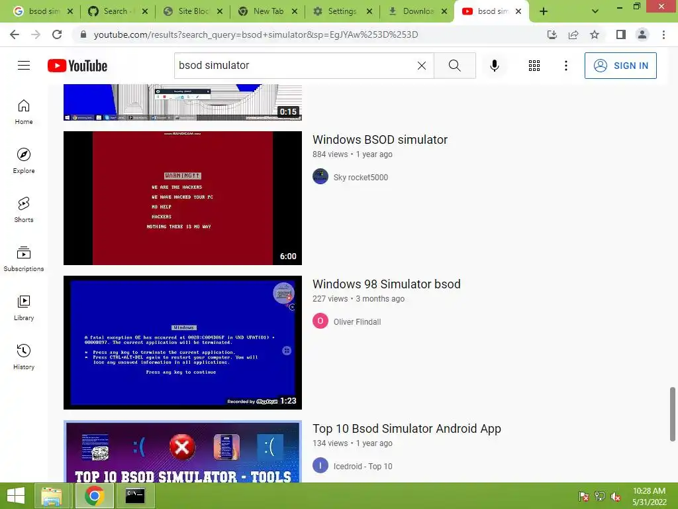678x509 pixels.
Task: Toggle the Chrome side panel
Action: [x=621, y=34]
